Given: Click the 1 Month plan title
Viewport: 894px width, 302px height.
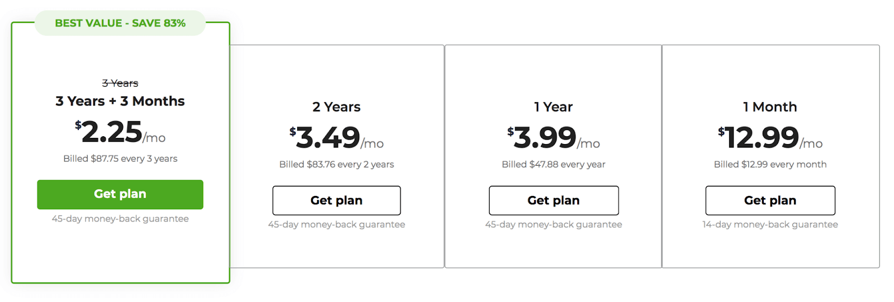Looking at the screenshot, I should pyautogui.click(x=770, y=107).
